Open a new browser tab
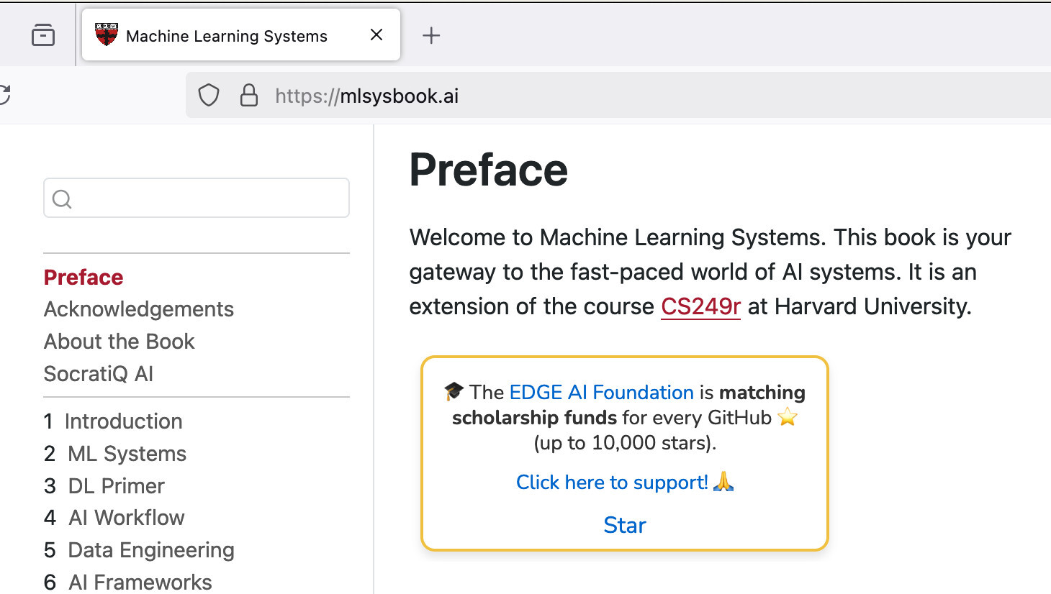Screen dimensions: 1051x594 click(430, 35)
